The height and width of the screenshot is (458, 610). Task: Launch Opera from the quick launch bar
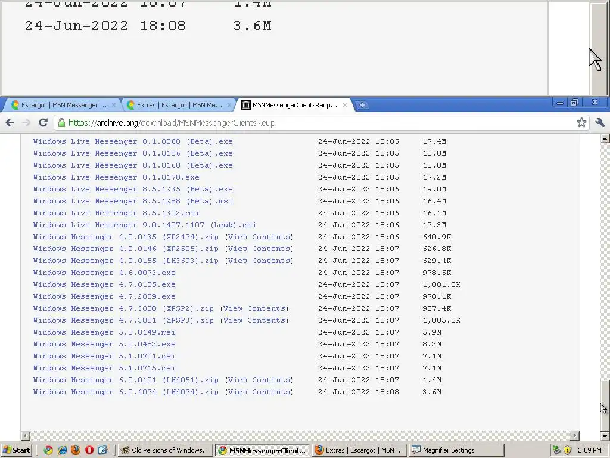coord(89,450)
